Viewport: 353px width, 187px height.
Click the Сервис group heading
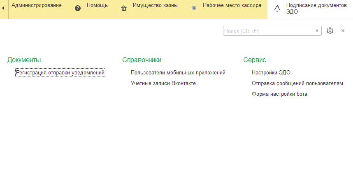(x=254, y=60)
